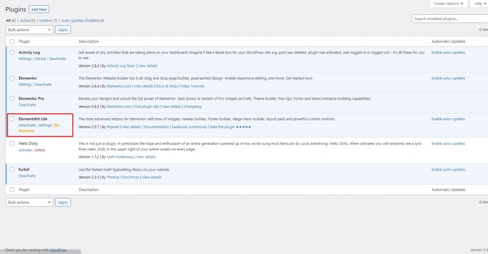Open the Matt Mullenweg author link
The height and width of the screenshot is (254, 488).
tap(120, 157)
